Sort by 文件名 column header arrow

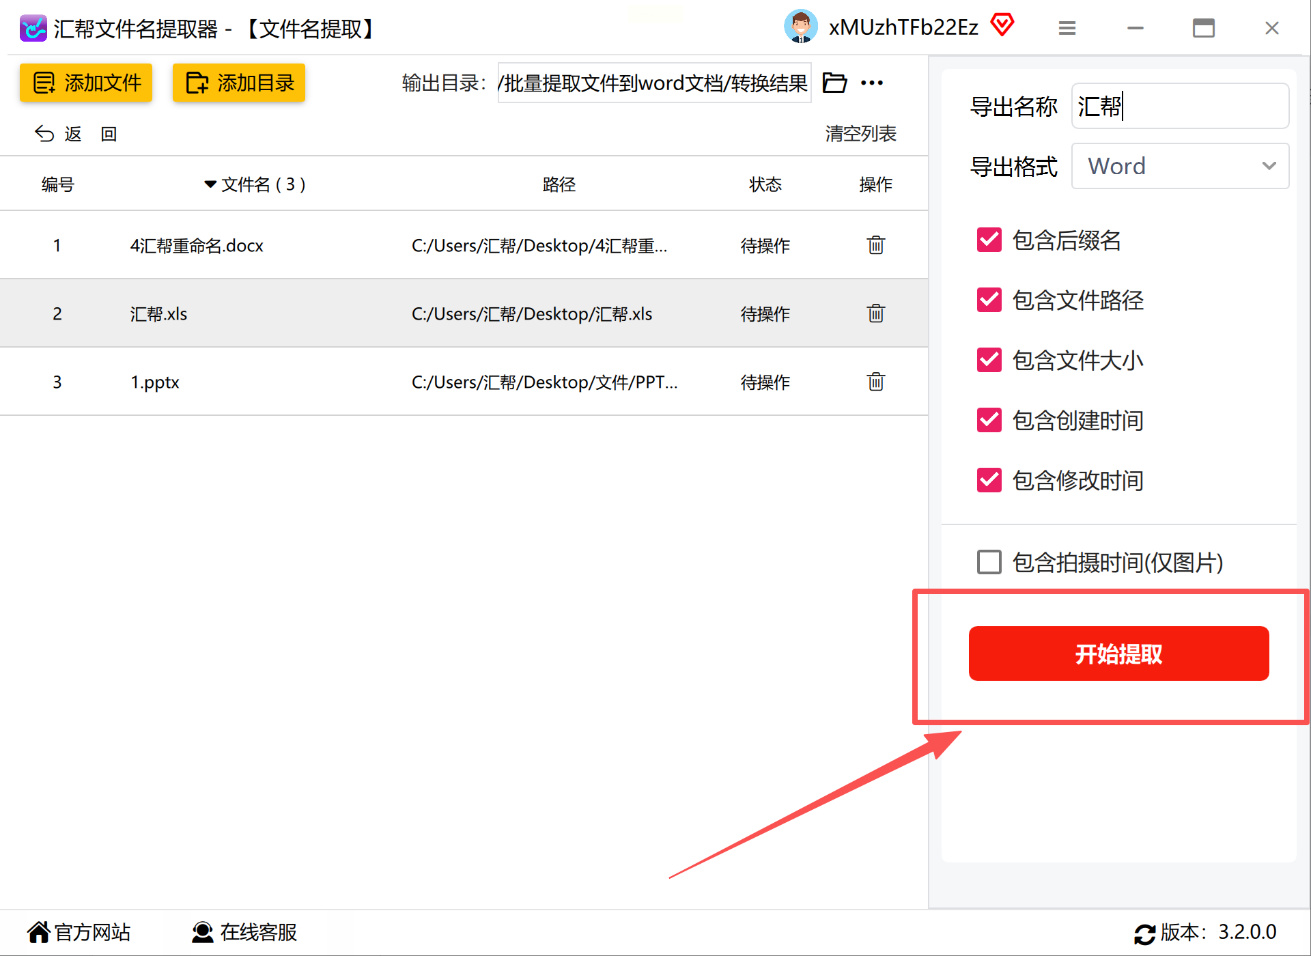click(210, 184)
